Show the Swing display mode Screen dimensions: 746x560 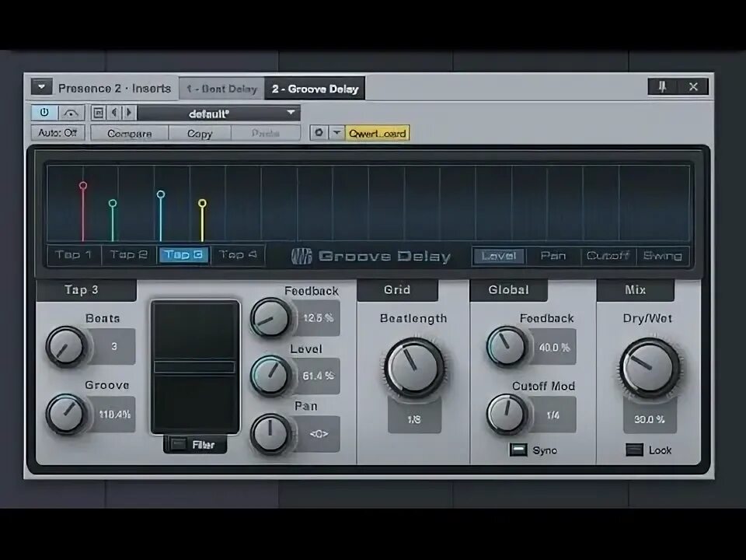click(x=662, y=256)
